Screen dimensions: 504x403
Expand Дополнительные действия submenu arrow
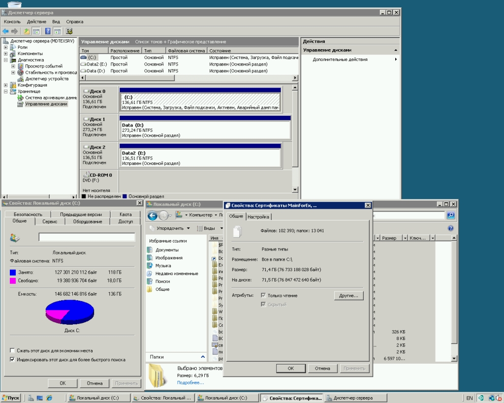click(x=396, y=59)
